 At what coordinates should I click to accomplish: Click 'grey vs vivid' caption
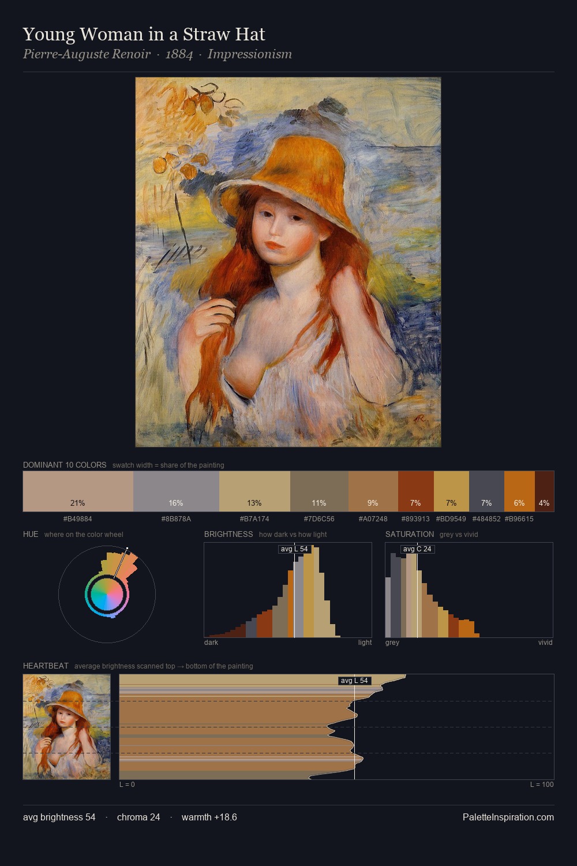tap(459, 535)
